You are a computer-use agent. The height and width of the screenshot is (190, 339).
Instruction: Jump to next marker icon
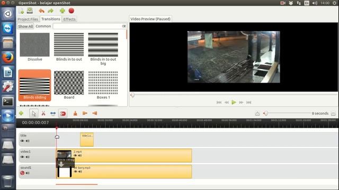(x=95, y=113)
